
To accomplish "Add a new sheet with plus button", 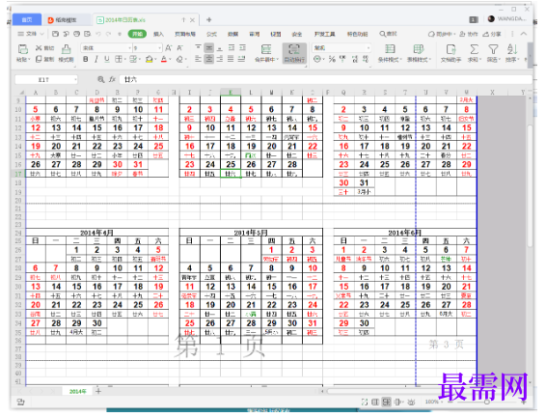I will pos(98,391).
